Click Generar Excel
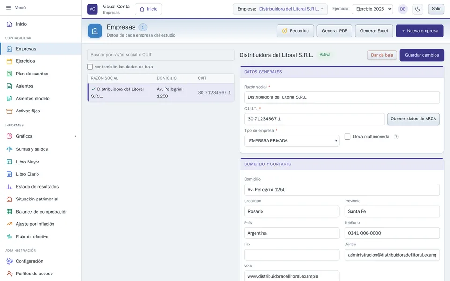The width and height of the screenshot is (450, 281). tap(374, 31)
